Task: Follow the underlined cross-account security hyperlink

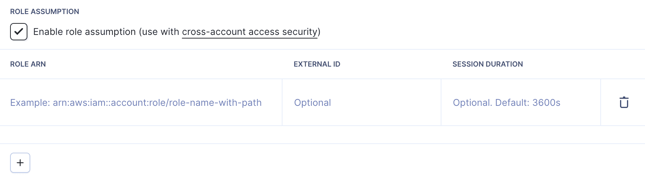Action: point(250,32)
